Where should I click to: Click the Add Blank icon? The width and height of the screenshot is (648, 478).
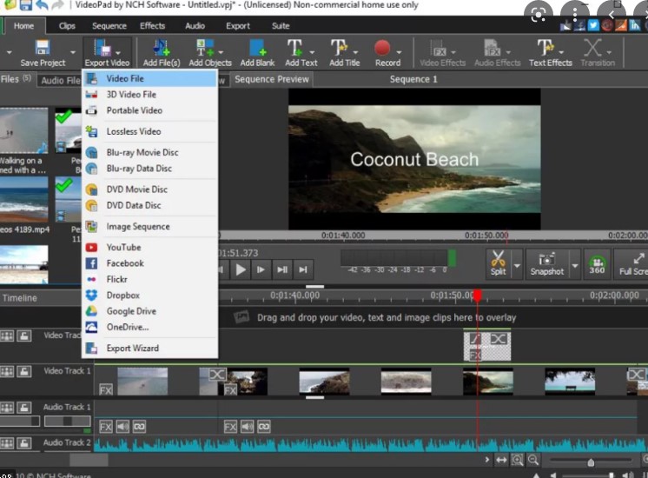(x=257, y=48)
